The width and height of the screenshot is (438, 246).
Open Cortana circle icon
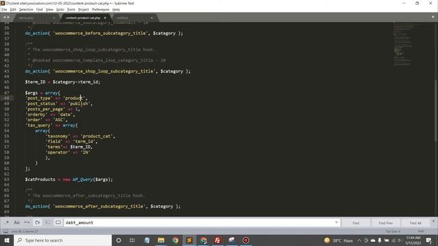[118, 240]
